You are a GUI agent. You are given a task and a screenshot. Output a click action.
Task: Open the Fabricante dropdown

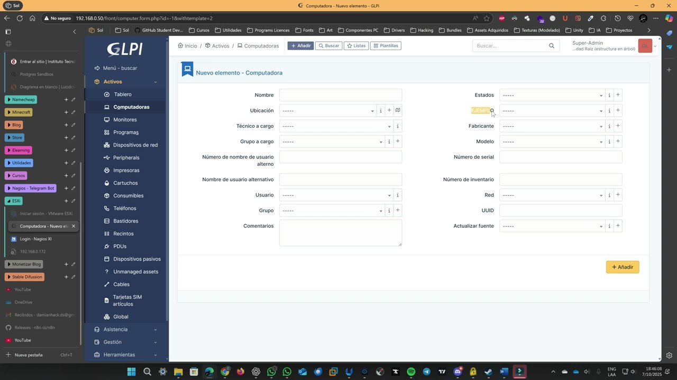coord(552,126)
